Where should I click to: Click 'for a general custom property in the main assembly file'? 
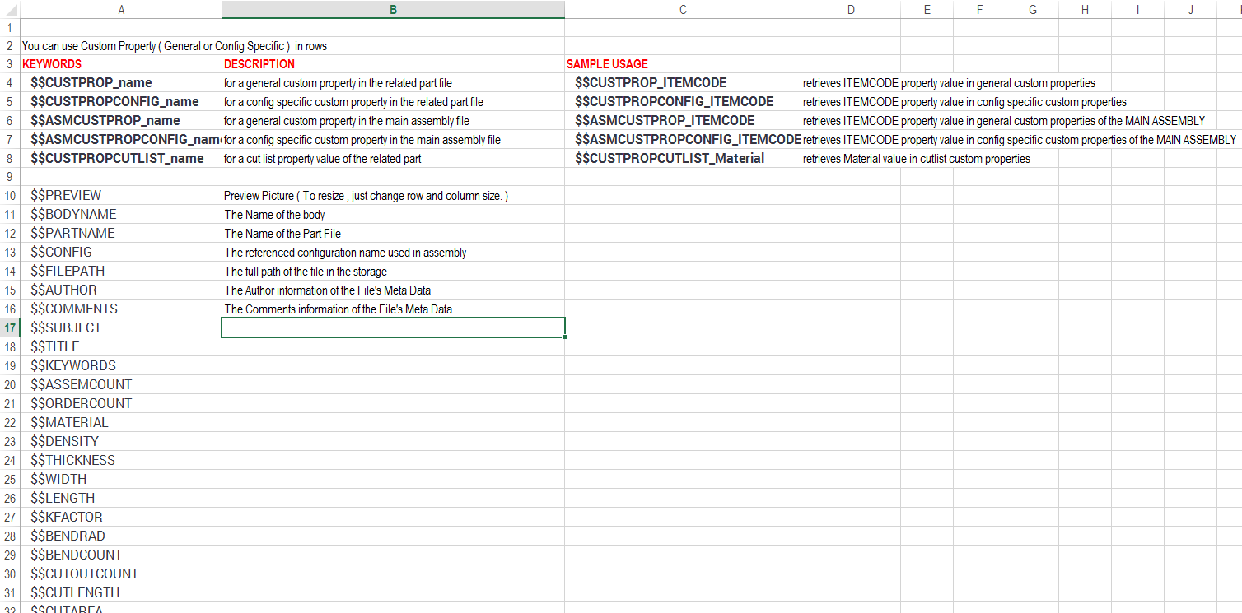point(393,120)
